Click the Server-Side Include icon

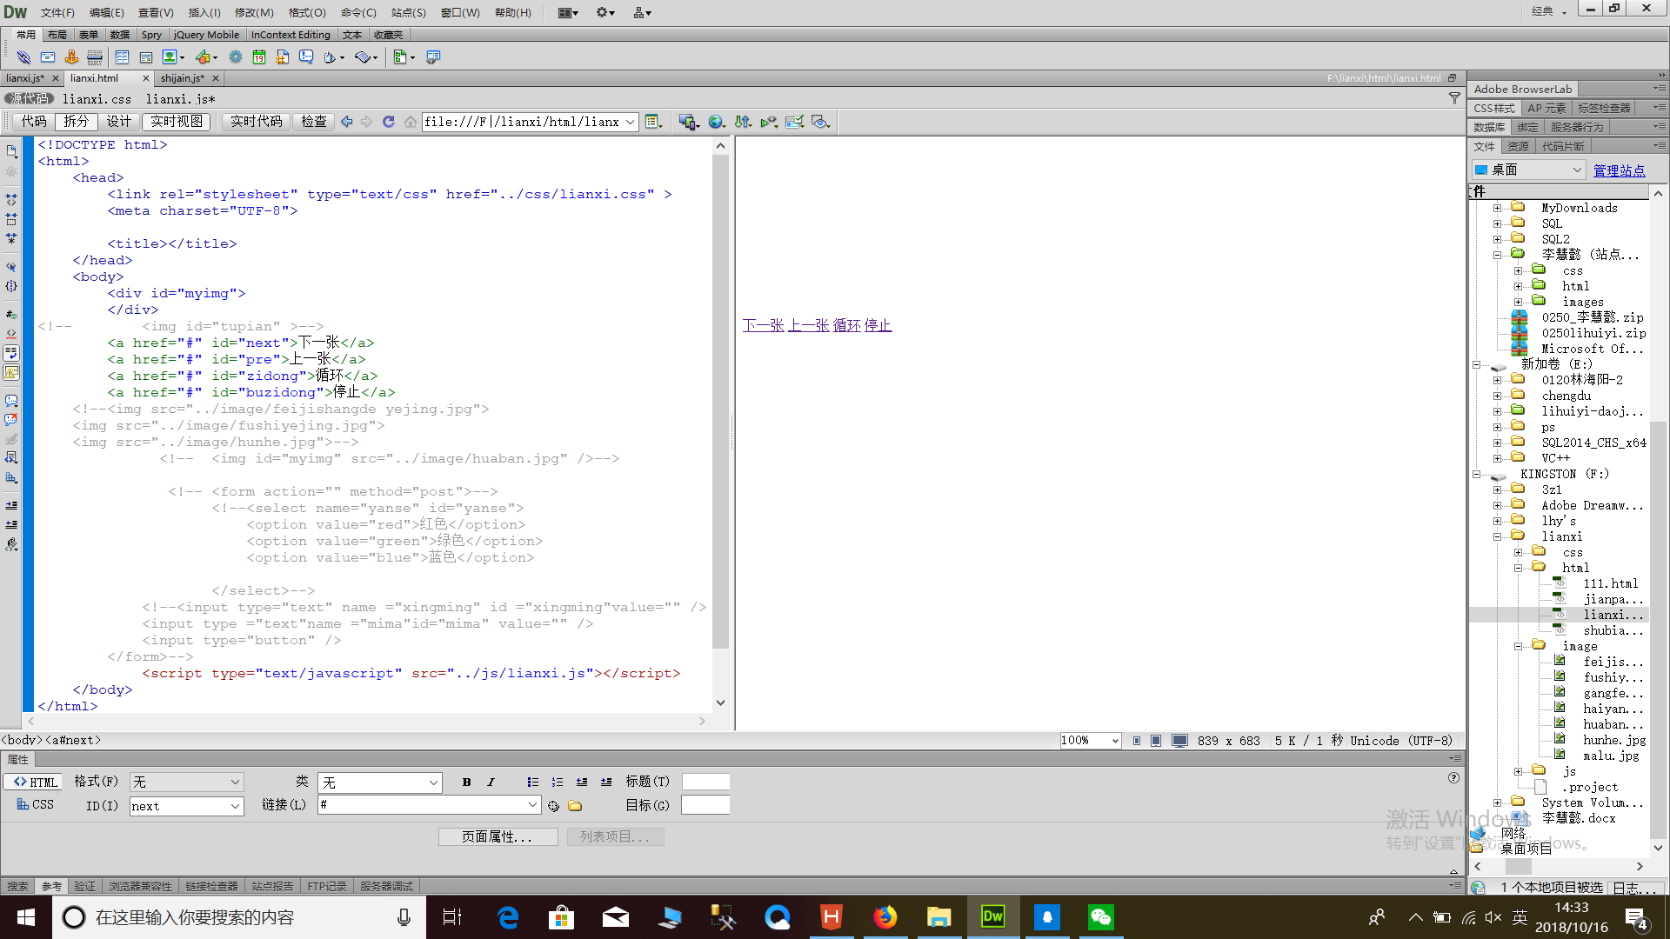[283, 57]
